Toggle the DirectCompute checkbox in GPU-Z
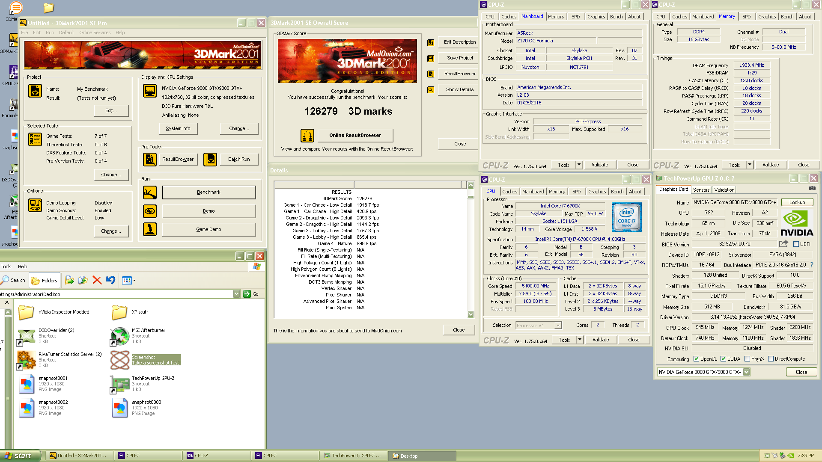Viewport: 822px width, 462px height. point(771,359)
